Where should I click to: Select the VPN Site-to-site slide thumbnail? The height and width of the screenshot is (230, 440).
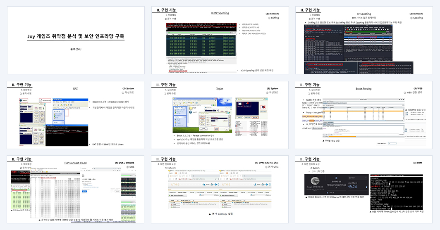click(220, 190)
